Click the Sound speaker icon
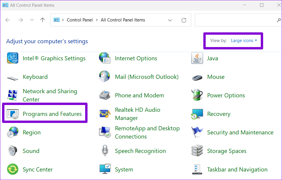 tap(13, 150)
